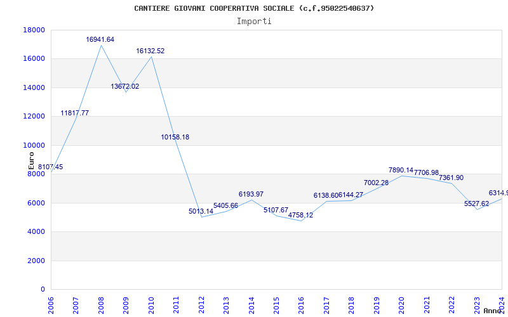Click the 0 y-axis tick label
This screenshot has width=508, height=317.
pos(43,290)
